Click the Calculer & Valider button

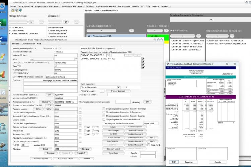[66, 158]
